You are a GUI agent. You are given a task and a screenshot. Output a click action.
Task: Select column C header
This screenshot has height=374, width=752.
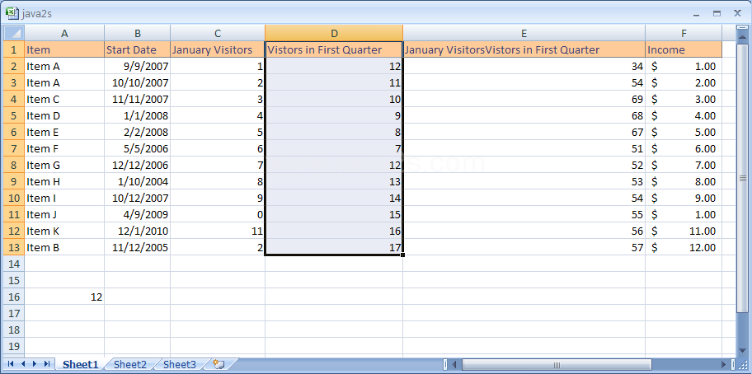click(x=218, y=33)
